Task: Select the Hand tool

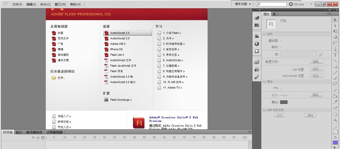Action: (x=335, y=114)
